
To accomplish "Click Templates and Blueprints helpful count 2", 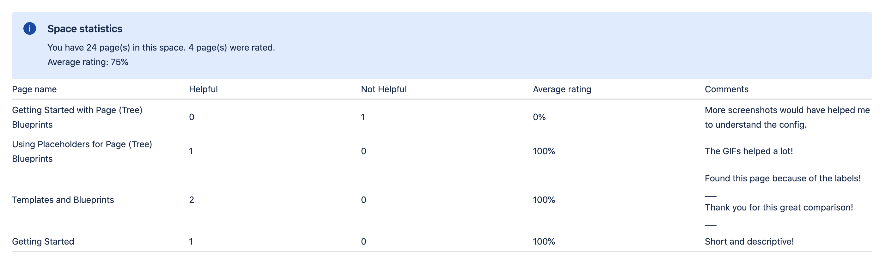I will pyautogui.click(x=191, y=200).
